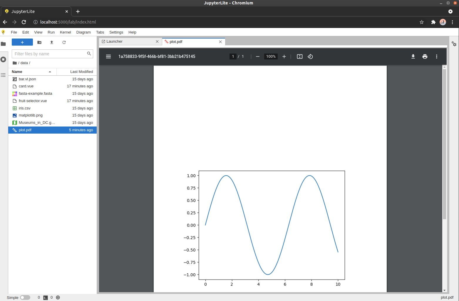Toggle the Name column sort order
The width and height of the screenshot is (459, 301).
click(16, 71)
